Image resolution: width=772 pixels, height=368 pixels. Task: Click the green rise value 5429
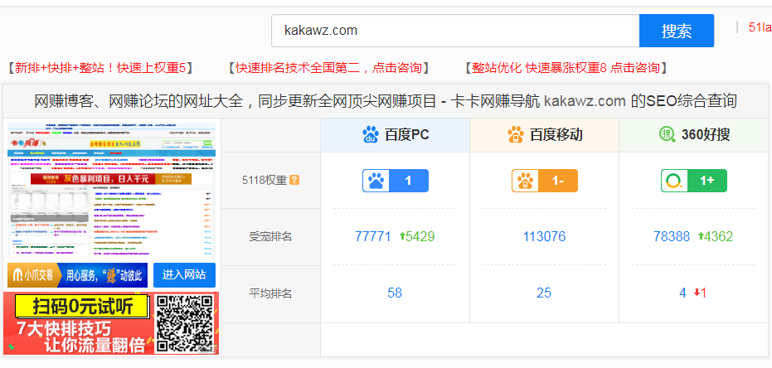click(x=416, y=237)
